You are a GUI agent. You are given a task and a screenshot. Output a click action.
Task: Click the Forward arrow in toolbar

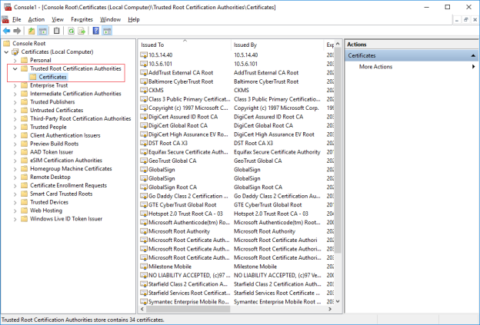[x=16, y=31]
